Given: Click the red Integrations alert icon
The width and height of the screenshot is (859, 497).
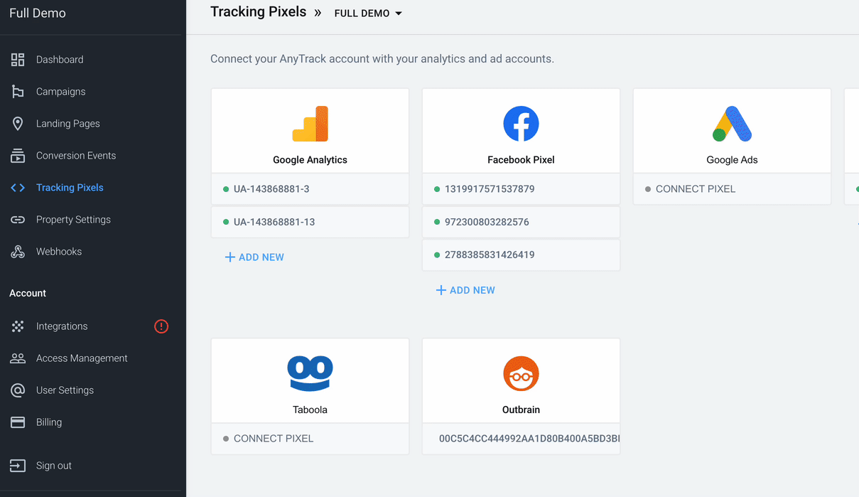Looking at the screenshot, I should point(161,326).
